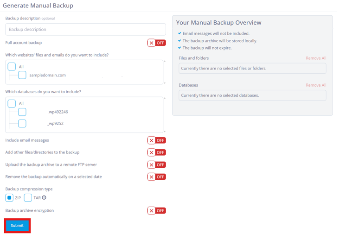Focus the Backup description input field
This screenshot has height=234, width=340.
(86, 30)
